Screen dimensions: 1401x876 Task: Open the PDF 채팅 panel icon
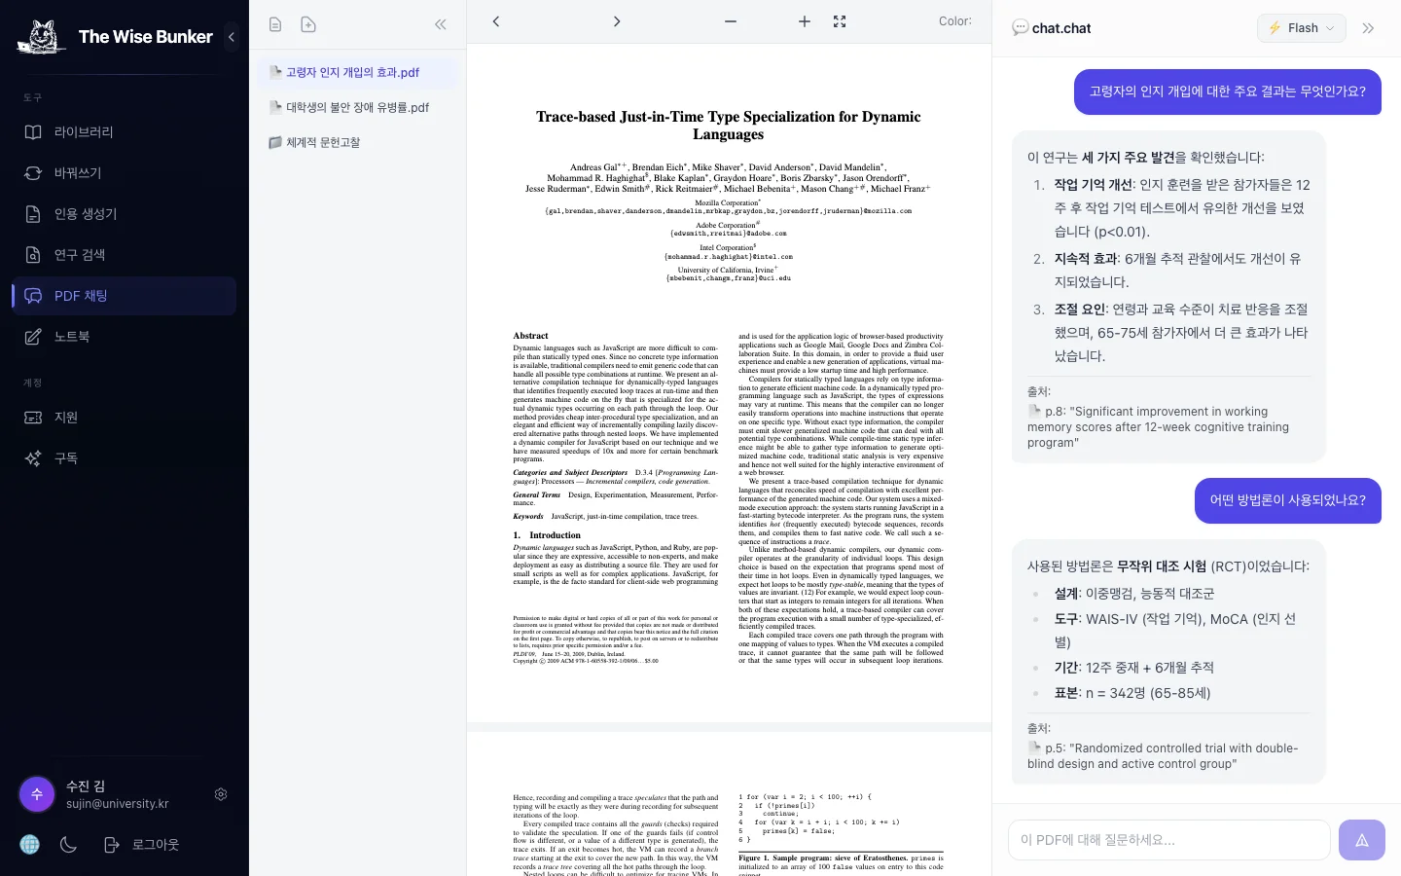[81, 296]
